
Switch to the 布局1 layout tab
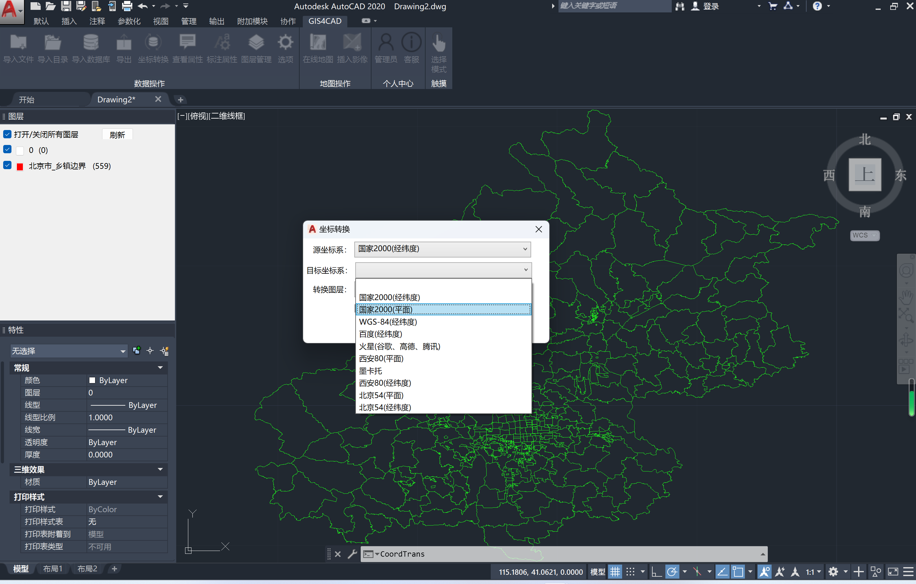(x=52, y=569)
